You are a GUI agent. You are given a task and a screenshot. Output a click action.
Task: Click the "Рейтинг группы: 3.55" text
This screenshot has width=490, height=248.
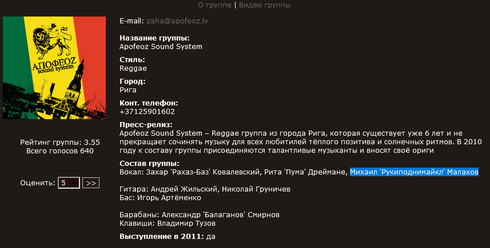60,143
